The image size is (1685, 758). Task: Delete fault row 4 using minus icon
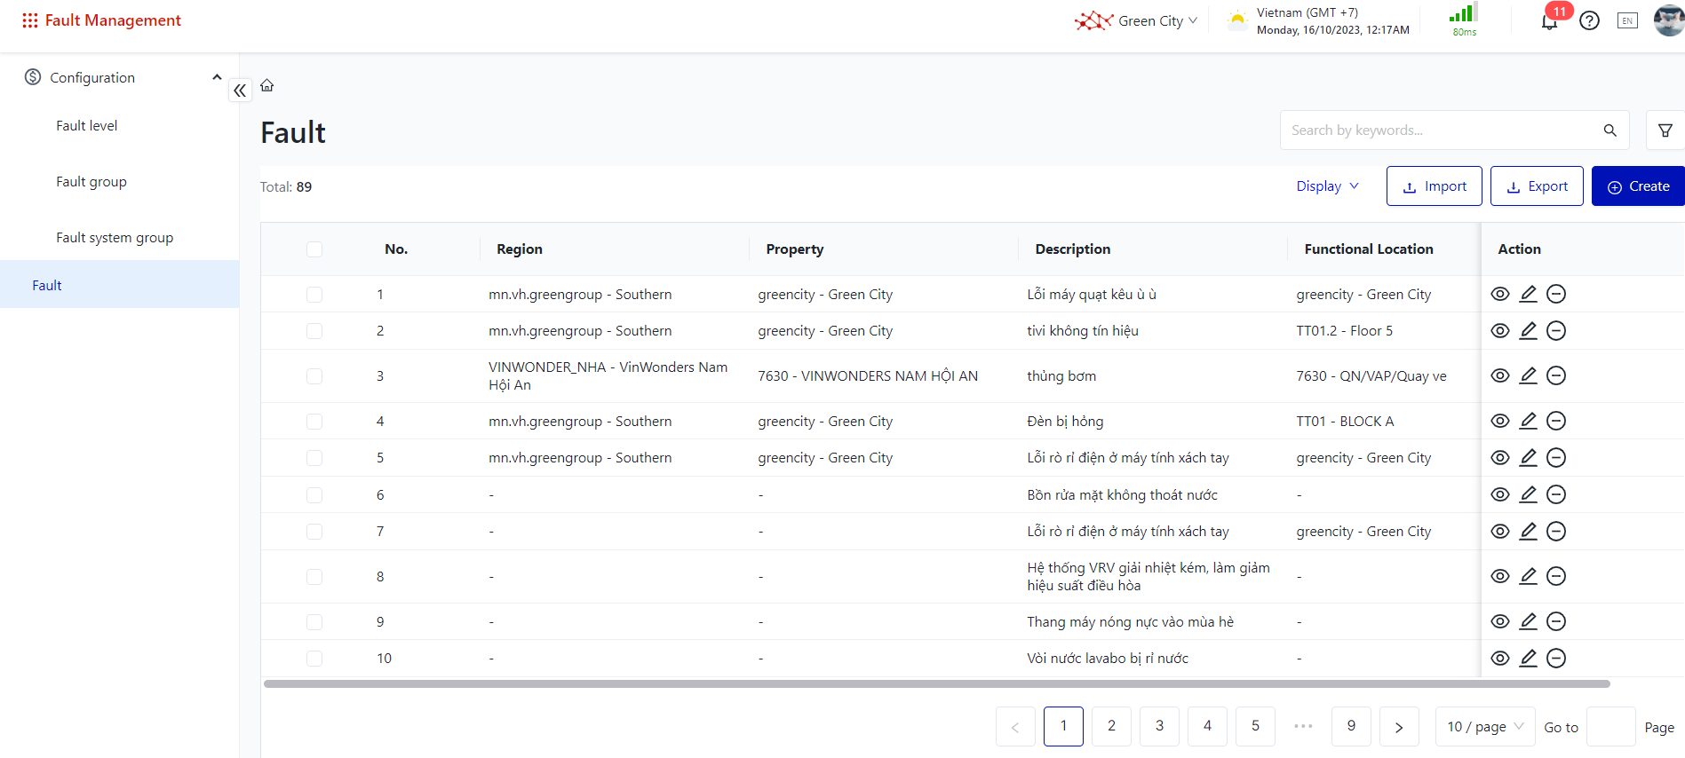pyautogui.click(x=1555, y=422)
